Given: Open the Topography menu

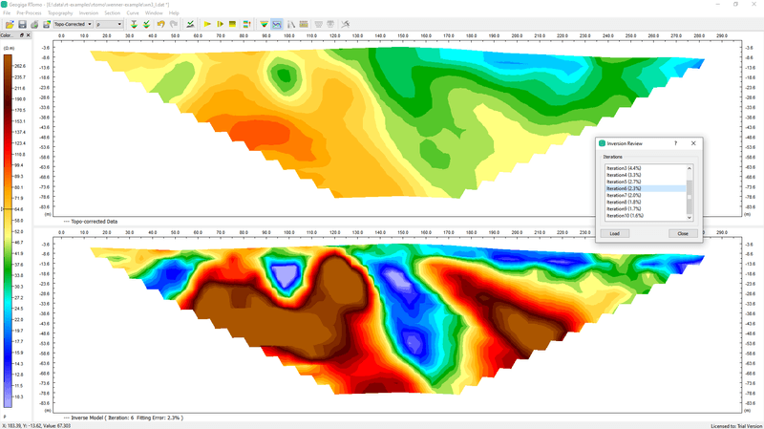Looking at the screenshot, I should [x=59, y=12].
